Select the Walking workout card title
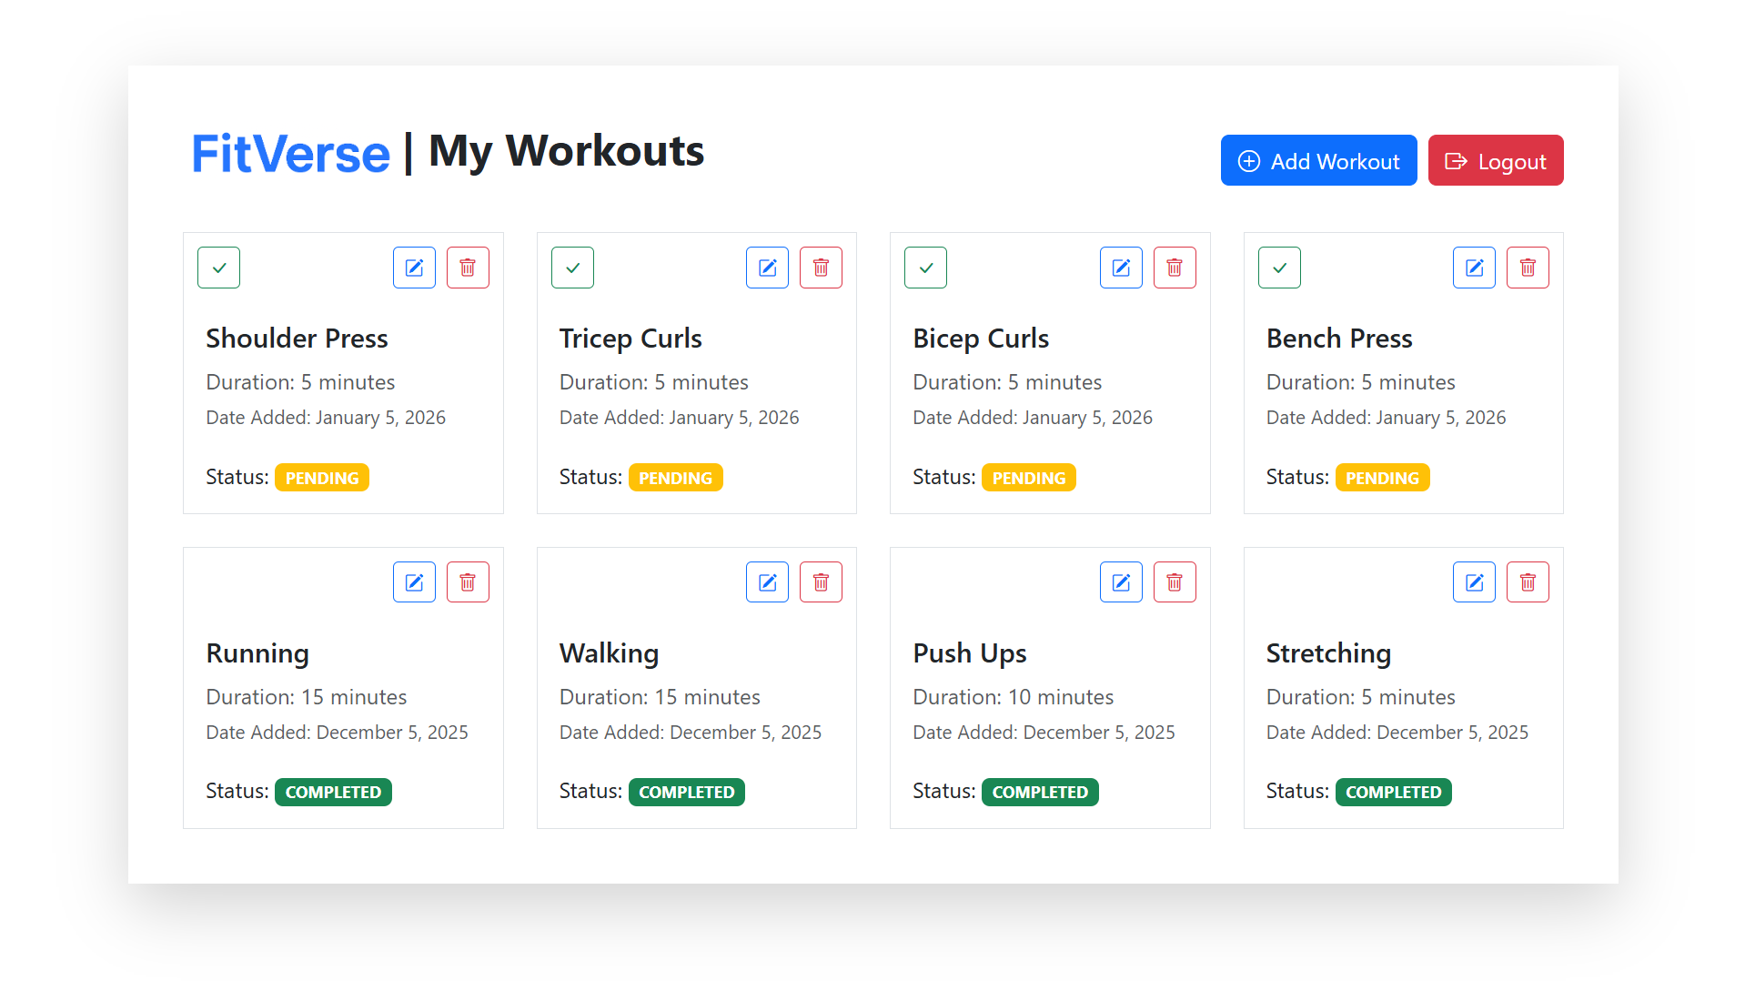 [609, 652]
